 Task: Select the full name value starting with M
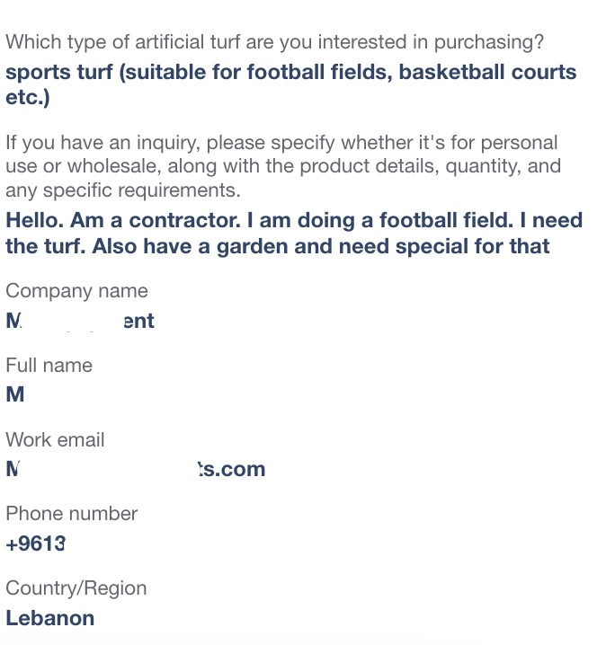[14, 395]
